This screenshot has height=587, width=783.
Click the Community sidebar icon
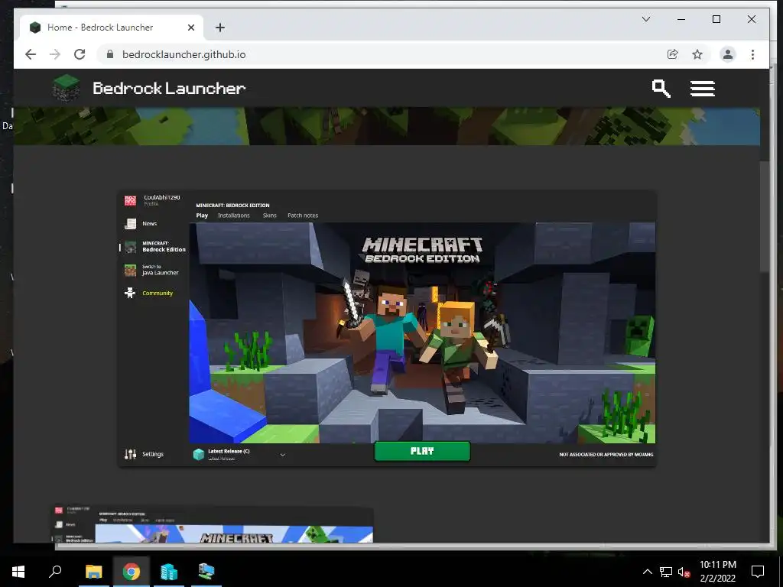coord(130,293)
